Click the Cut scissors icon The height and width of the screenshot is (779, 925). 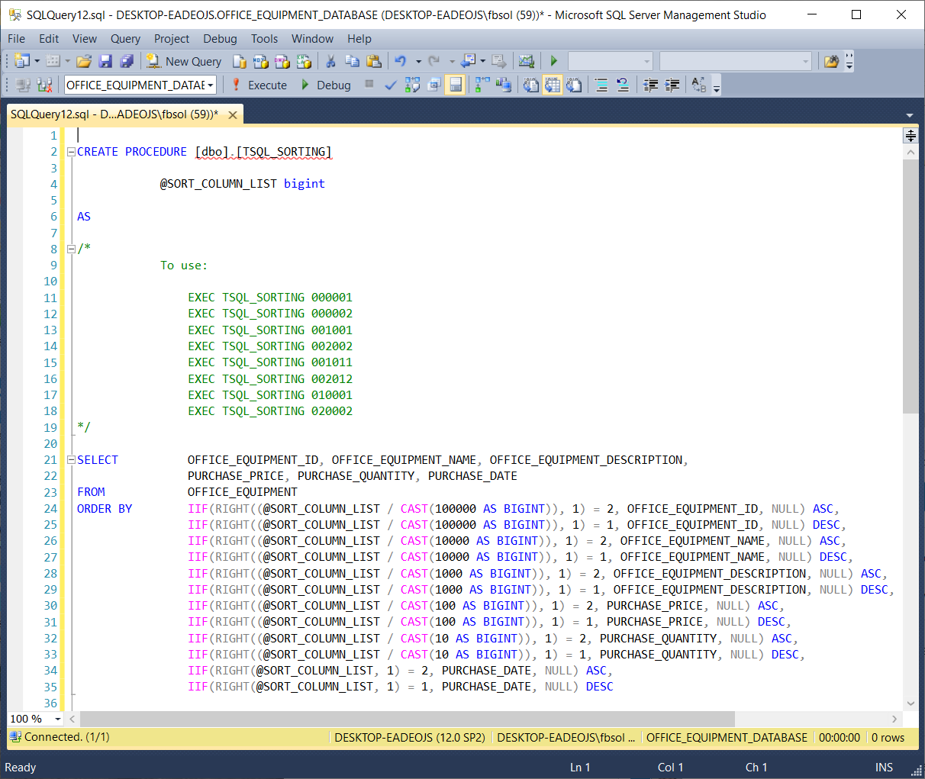click(330, 61)
